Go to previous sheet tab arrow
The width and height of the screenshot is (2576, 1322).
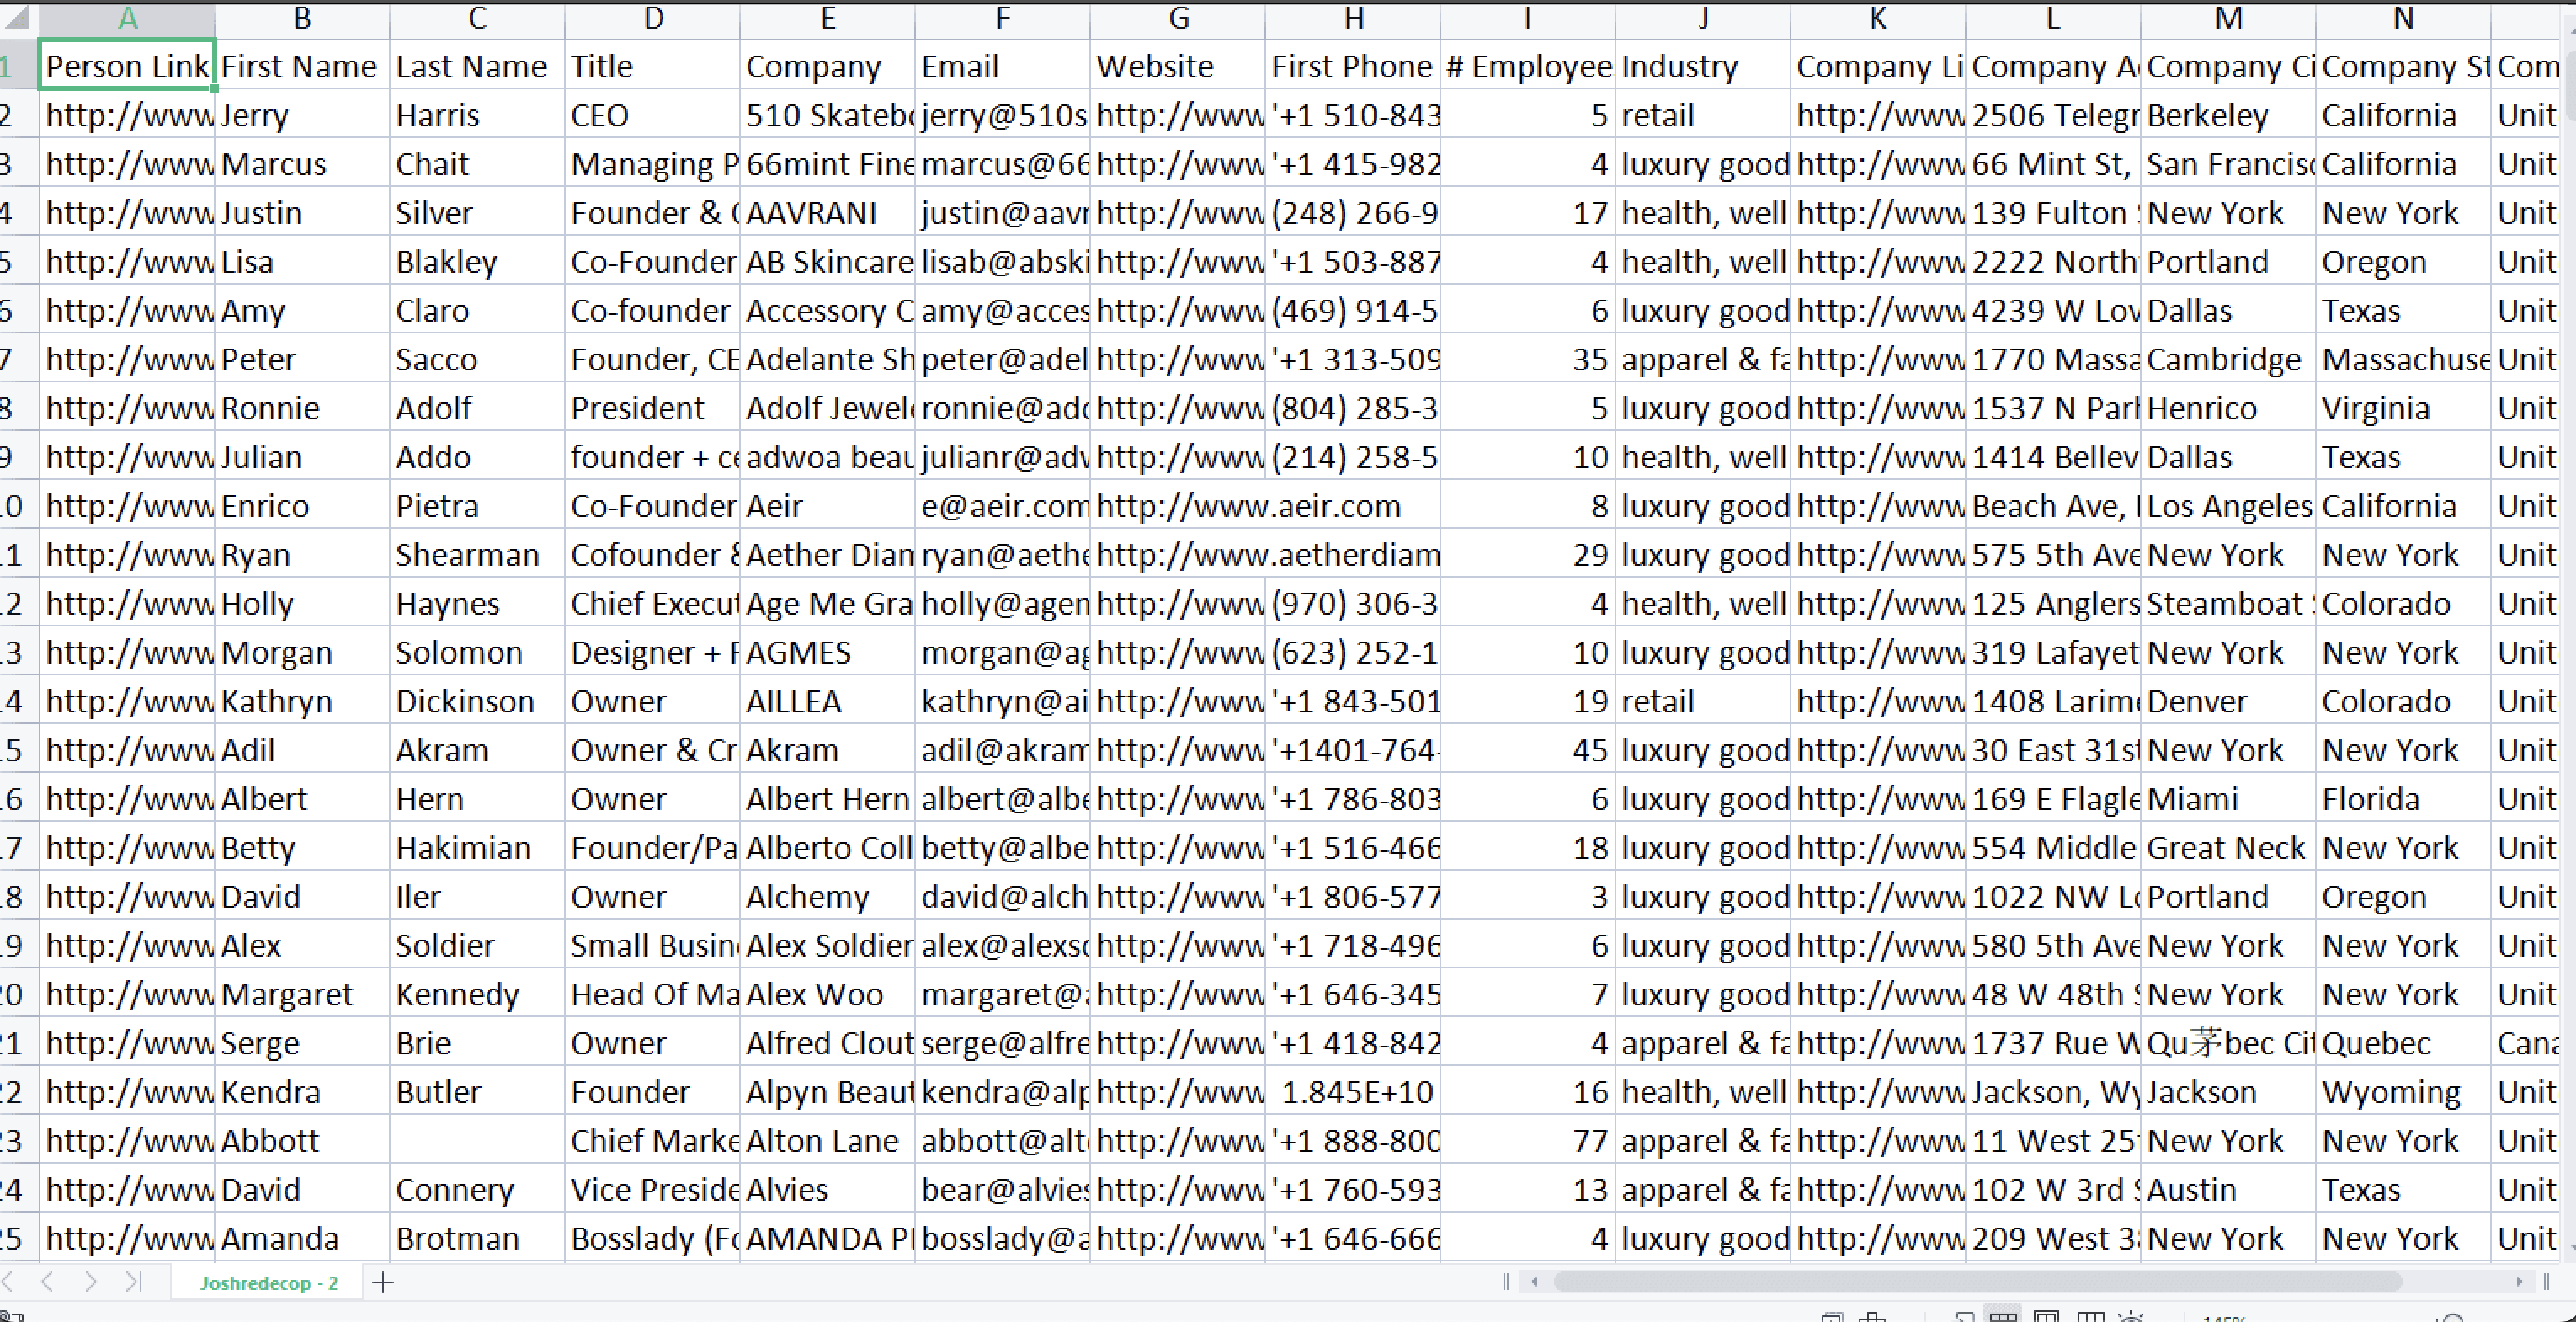[47, 1282]
